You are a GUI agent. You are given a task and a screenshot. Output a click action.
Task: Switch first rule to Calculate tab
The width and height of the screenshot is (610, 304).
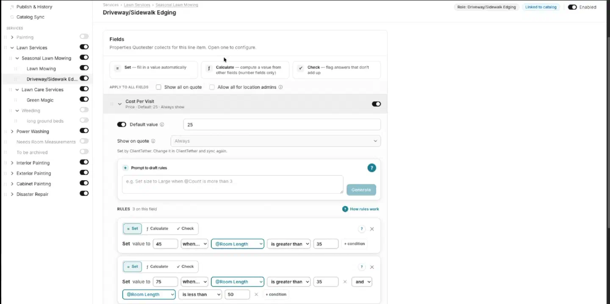click(x=157, y=229)
